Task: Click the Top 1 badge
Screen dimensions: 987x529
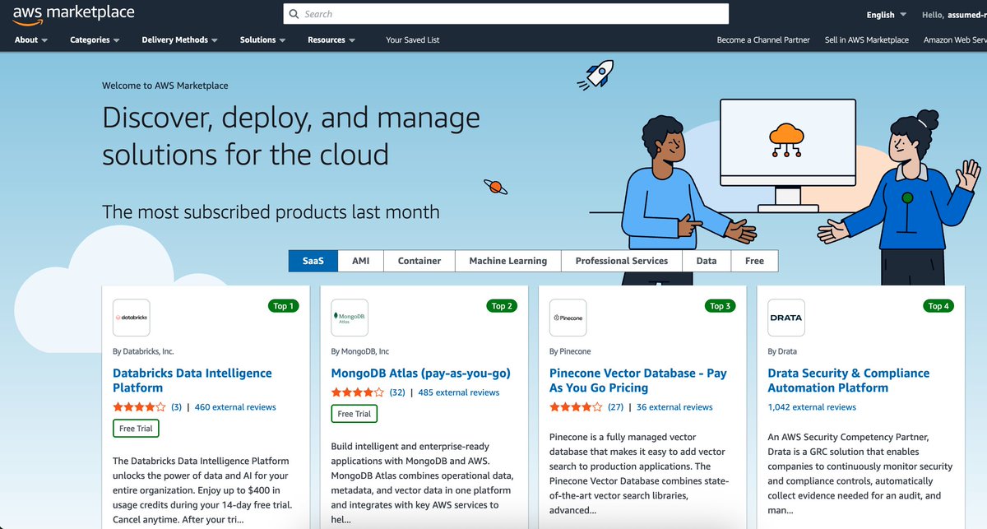Action: coord(284,306)
